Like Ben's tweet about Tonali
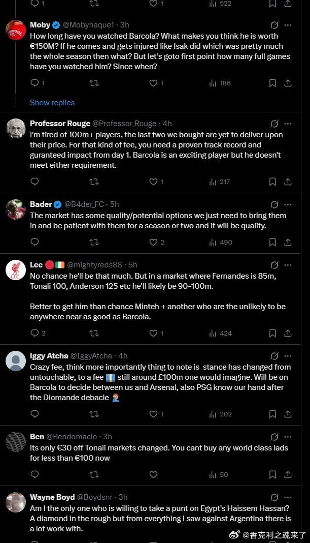This screenshot has width=310, height=543. click(153, 474)
